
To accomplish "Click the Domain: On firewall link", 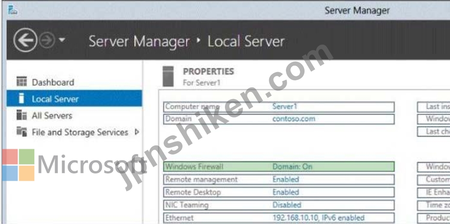I will coord(292,166).
